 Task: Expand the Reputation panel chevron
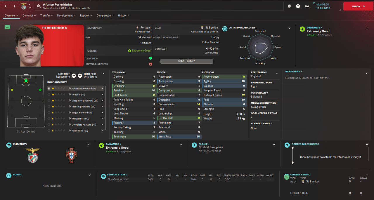pos(277,73)
